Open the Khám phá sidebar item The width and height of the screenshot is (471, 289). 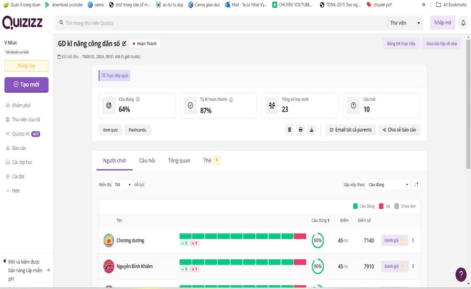(18, 105)
